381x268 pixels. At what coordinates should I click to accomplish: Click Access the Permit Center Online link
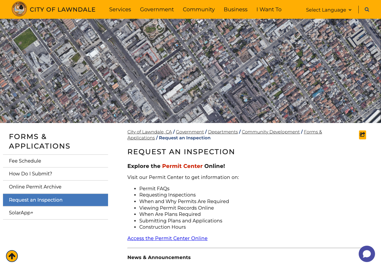(x=167, y=239)
